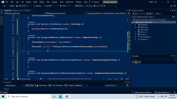Click Solution Explorer Show All Files icon

150,14
